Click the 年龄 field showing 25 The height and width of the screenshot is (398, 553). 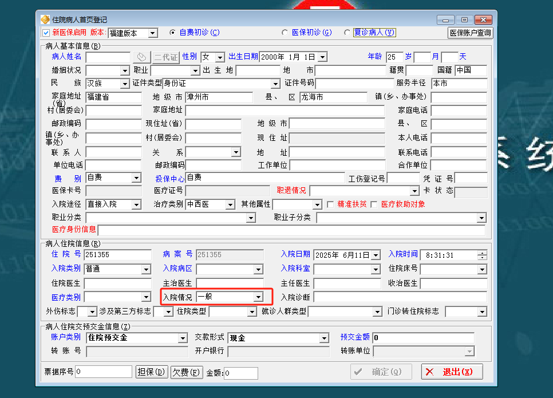(x=394, y=57)
